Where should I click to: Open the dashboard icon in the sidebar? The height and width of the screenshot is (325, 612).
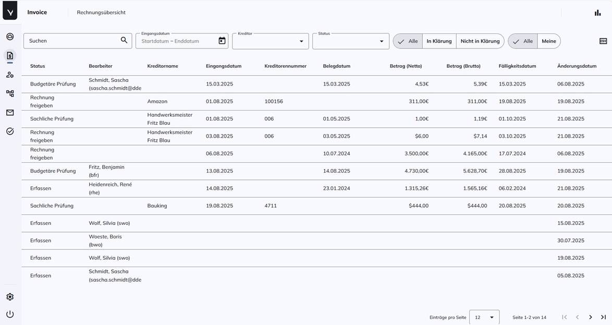[10, 37]
